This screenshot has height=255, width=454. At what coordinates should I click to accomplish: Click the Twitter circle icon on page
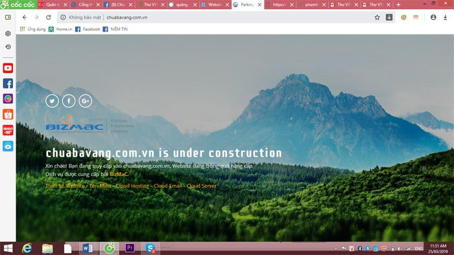pyautogui.click(x=52, y=101)
